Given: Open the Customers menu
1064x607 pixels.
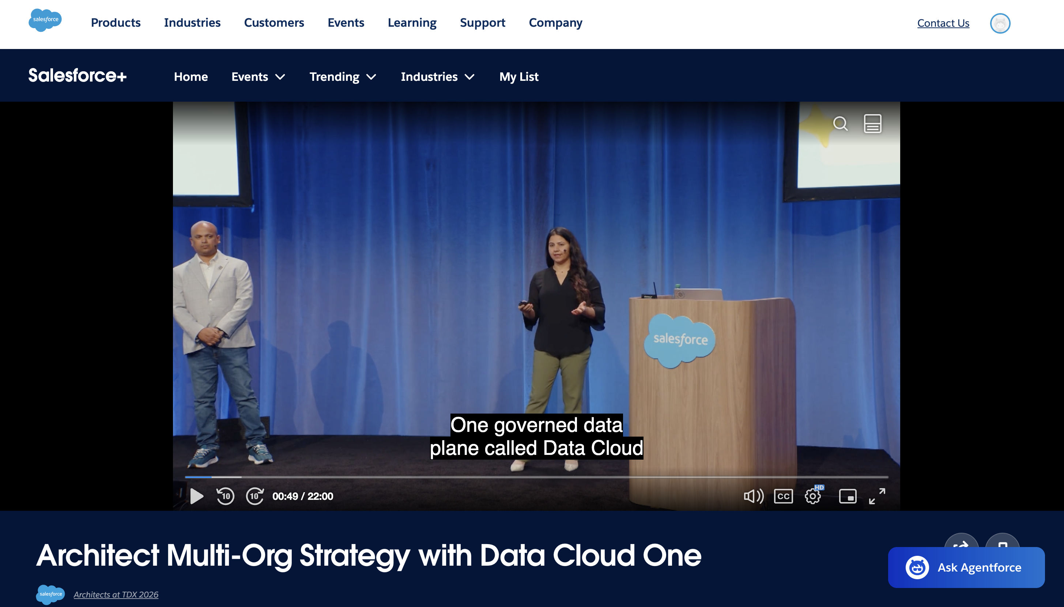Looking at the screenshot, I should (x=274, y=23).
